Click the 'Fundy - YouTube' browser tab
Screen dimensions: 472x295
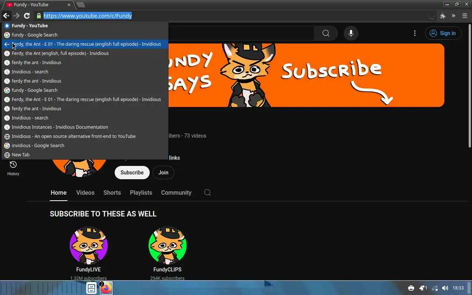coord(39,5)
